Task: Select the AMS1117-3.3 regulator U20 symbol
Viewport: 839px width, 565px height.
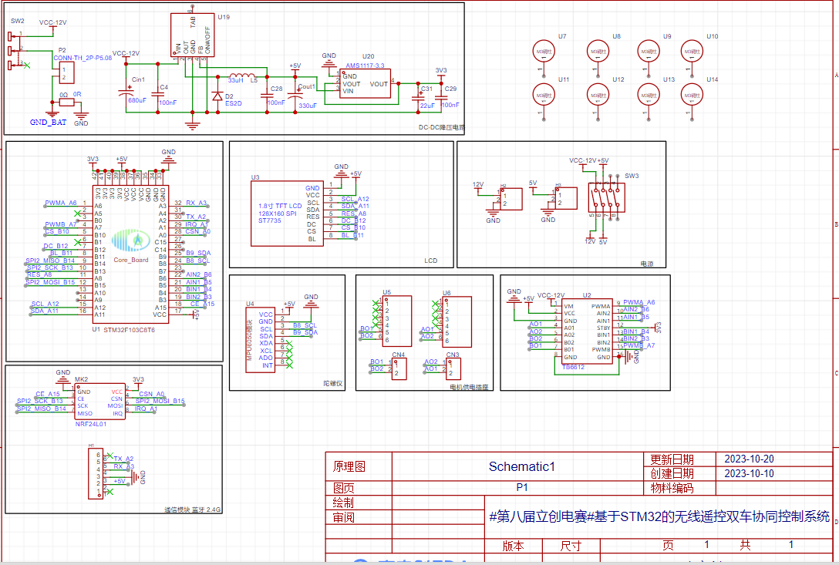Action: [365, 83]
